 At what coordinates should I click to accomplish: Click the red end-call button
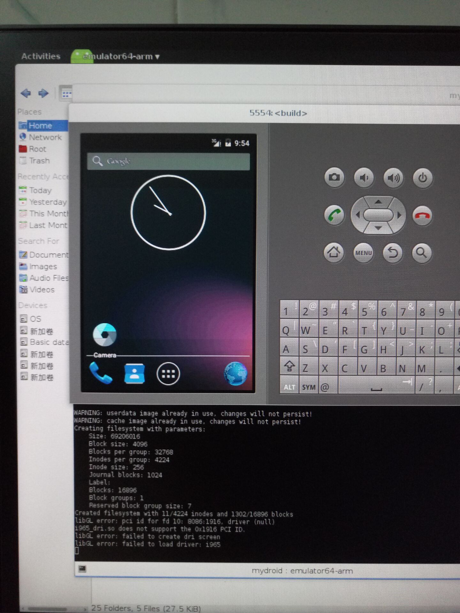click(422, 216)
